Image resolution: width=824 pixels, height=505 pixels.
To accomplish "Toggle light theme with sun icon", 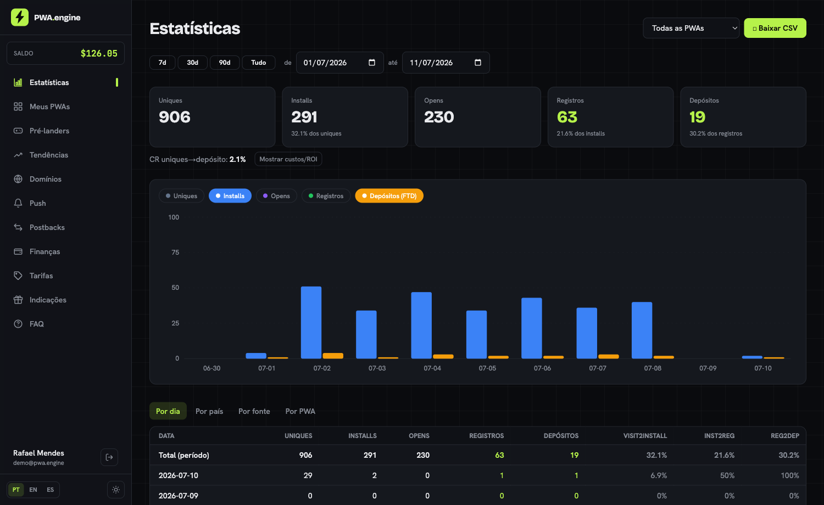I will pyautogui.click(x=116, y=490).
